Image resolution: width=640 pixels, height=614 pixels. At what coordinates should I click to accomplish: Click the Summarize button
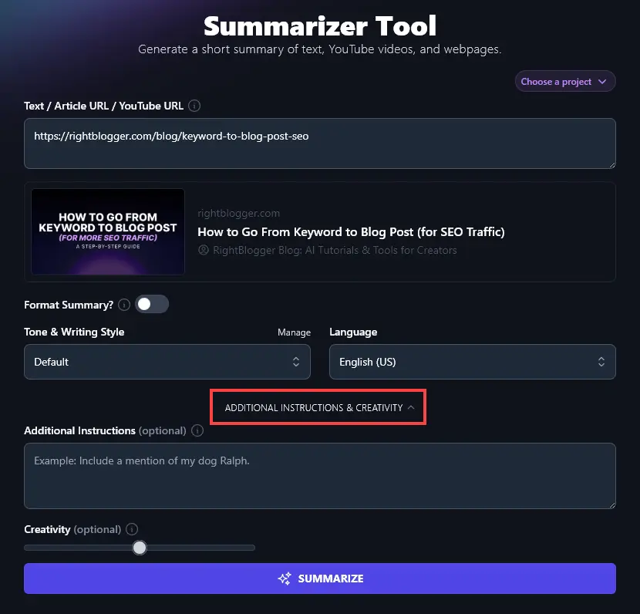click(320, 579)
